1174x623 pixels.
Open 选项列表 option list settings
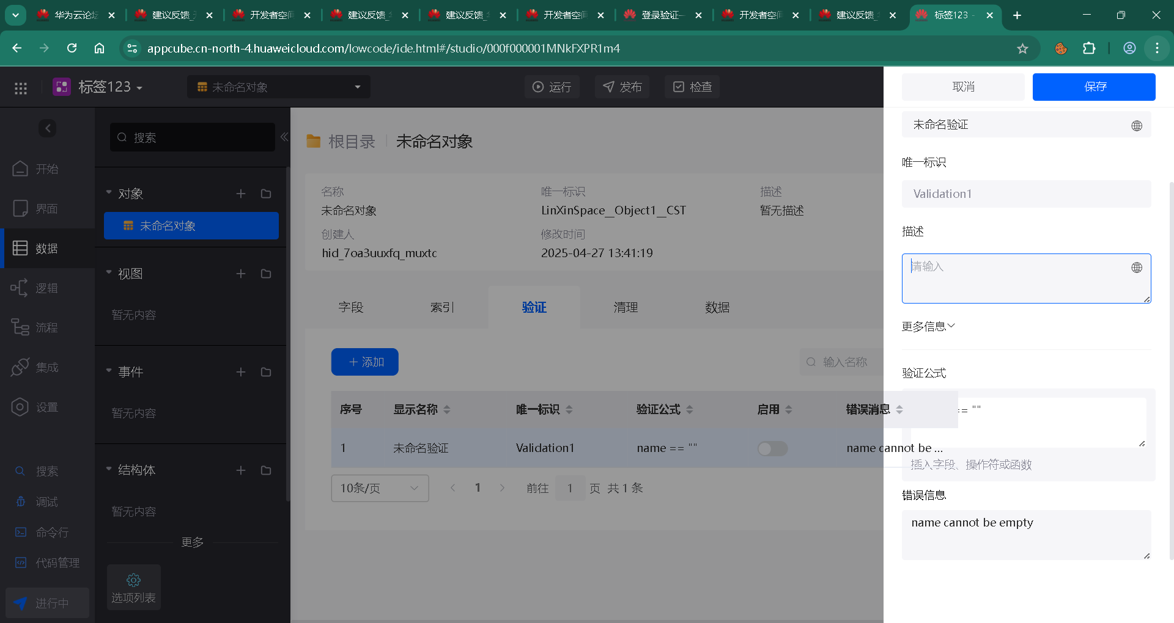pyautogui.click(x=133, y=587)
